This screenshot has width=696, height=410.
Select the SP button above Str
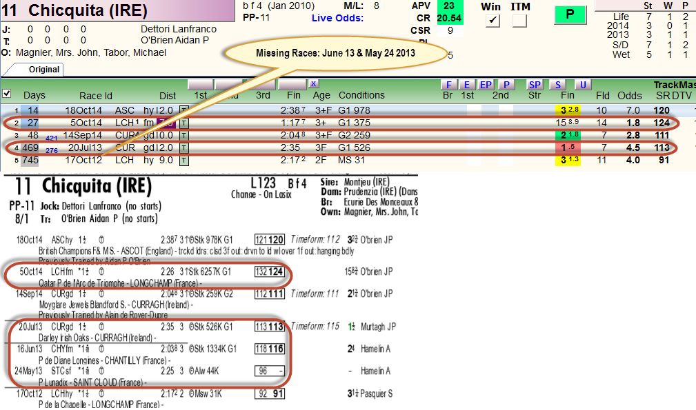tap(535, 85)
